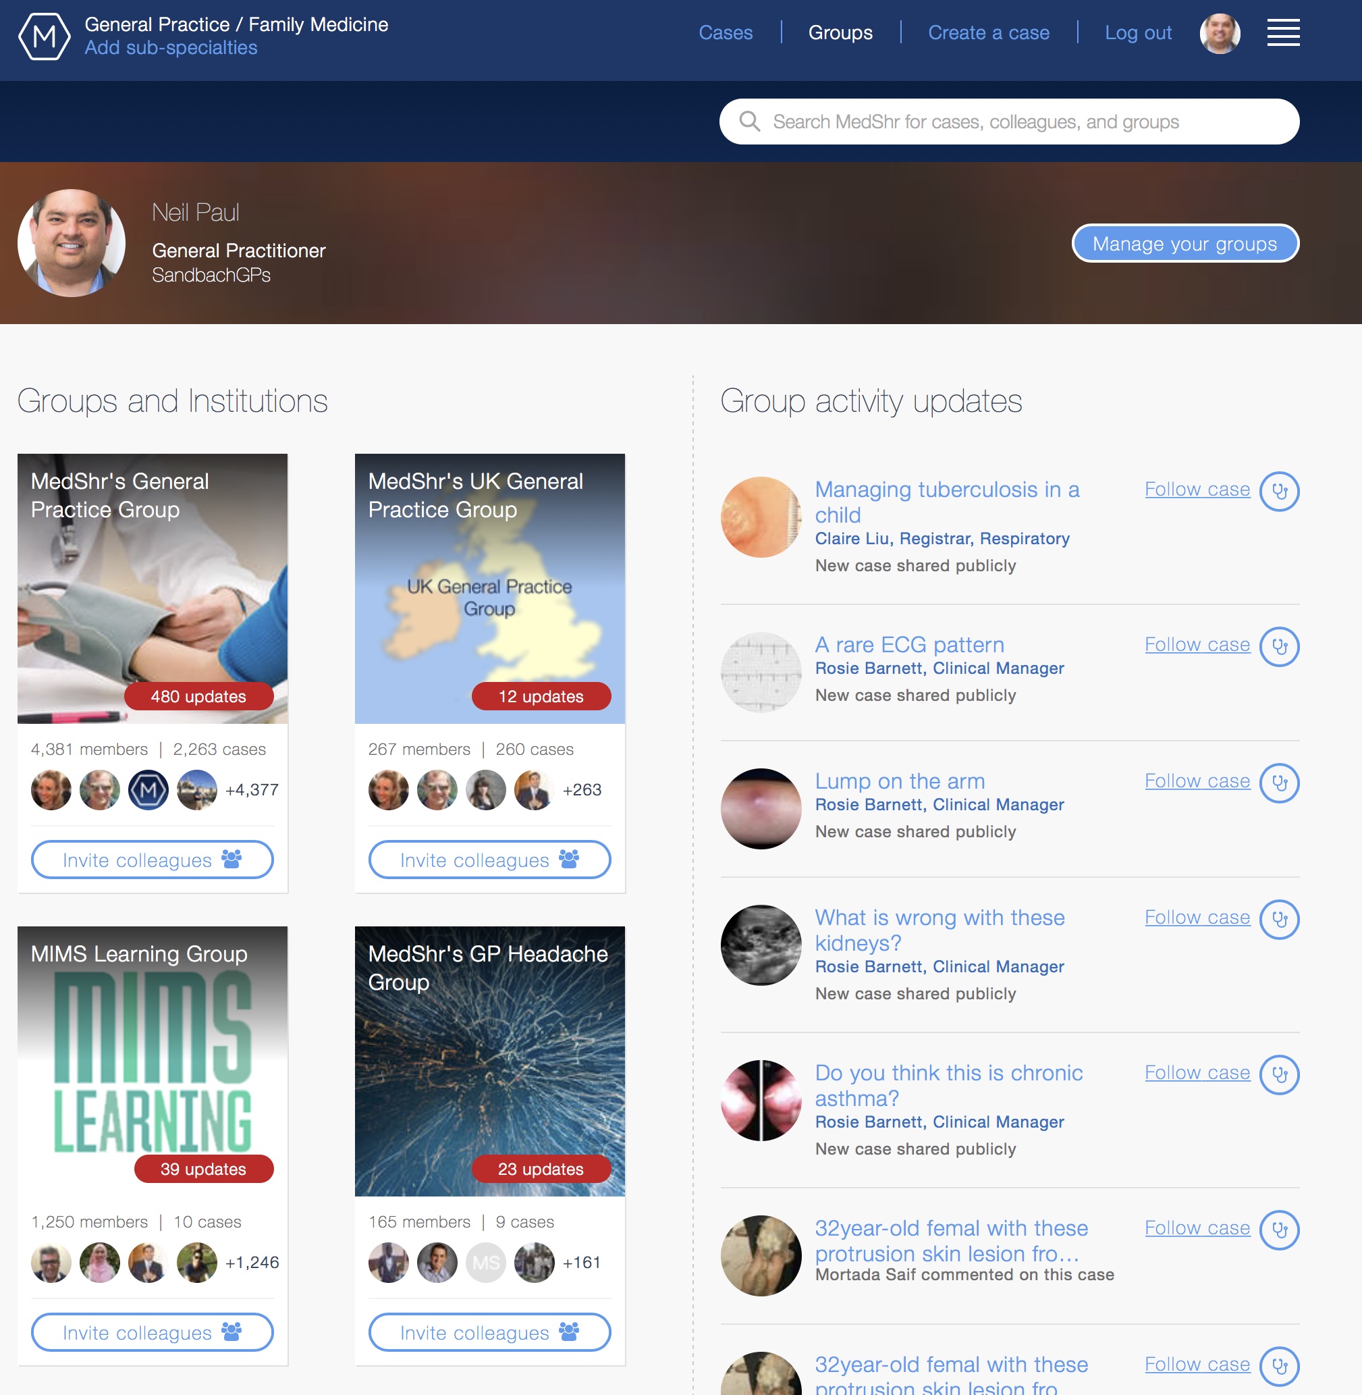1362x1395 pixels.
Task: Open Lump on the arm case title
Action: coord(900,781)
